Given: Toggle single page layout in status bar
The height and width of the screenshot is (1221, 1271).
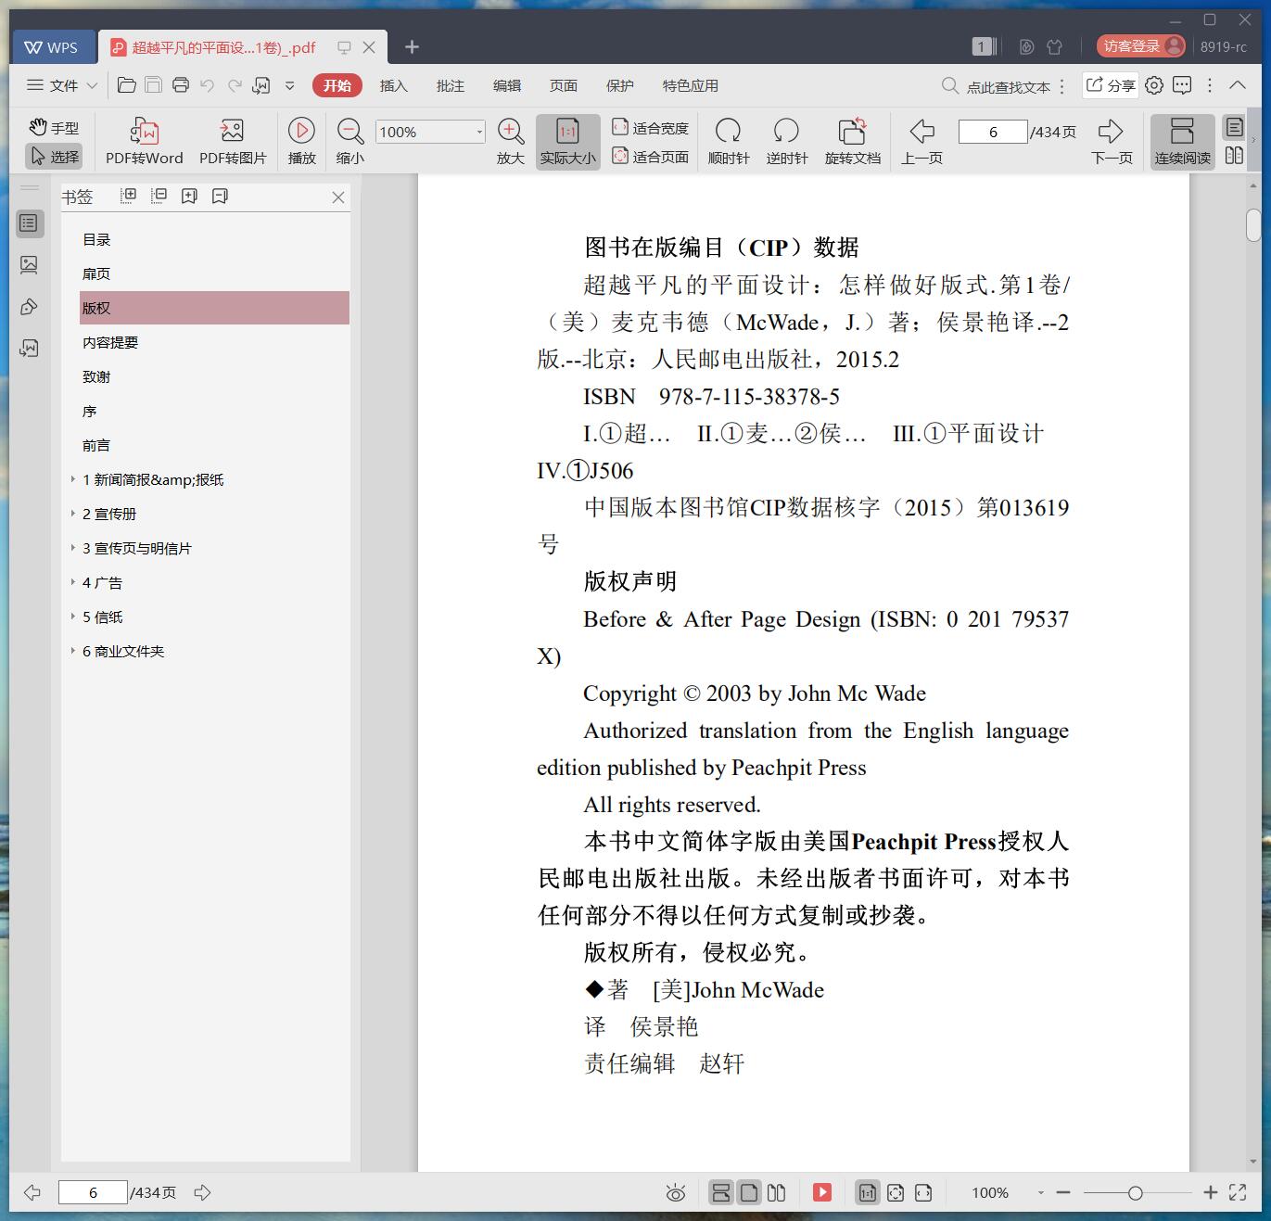Looking at the screenshot, I should tap(750, 1192).
